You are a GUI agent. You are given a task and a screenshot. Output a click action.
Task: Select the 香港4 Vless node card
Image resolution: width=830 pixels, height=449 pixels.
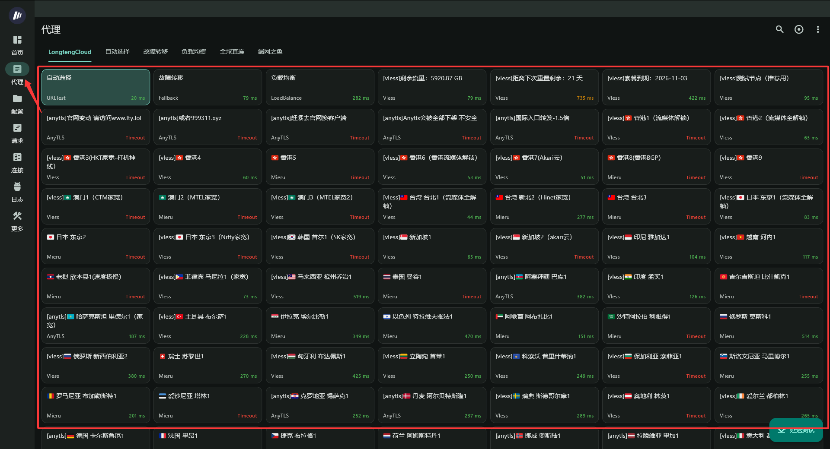coord(208,167)
